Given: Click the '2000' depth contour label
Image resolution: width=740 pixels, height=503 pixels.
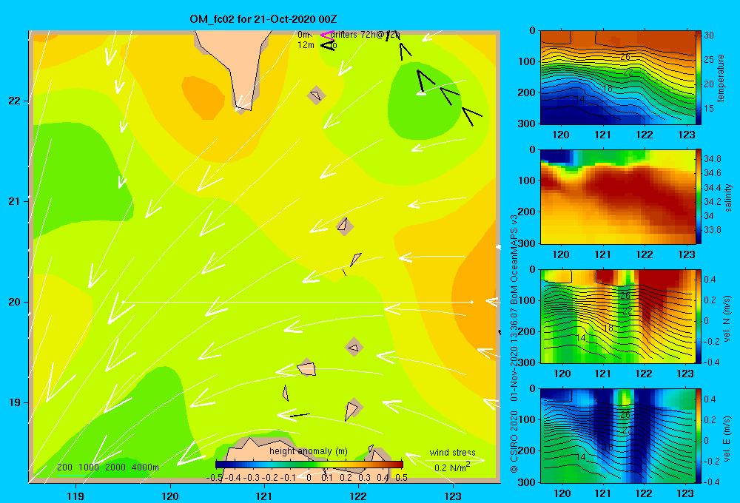Looking at the screenshot, I should pyautogui.click(x=115, y=467).
